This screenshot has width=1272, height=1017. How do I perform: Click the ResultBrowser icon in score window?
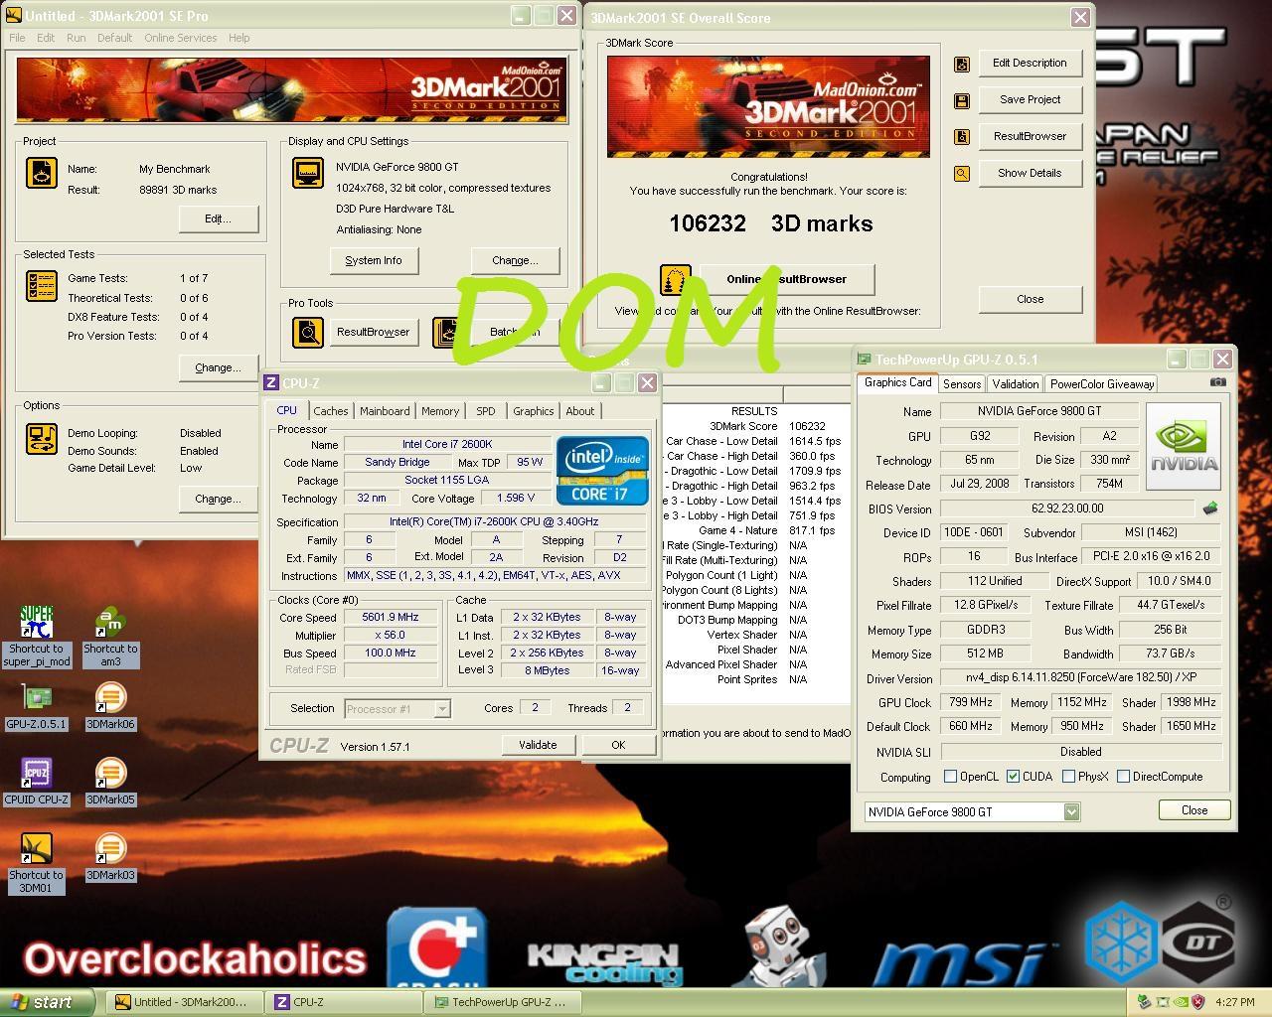[961, 137]
